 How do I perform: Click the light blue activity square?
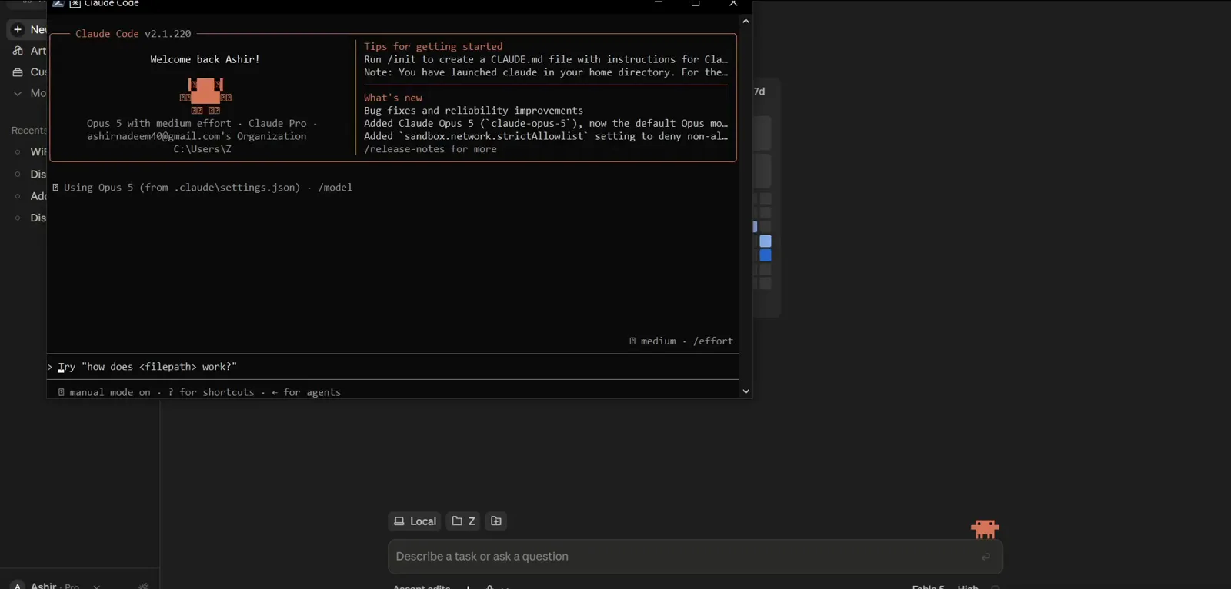[766, 241]
